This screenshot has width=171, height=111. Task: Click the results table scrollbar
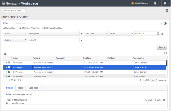166,63
